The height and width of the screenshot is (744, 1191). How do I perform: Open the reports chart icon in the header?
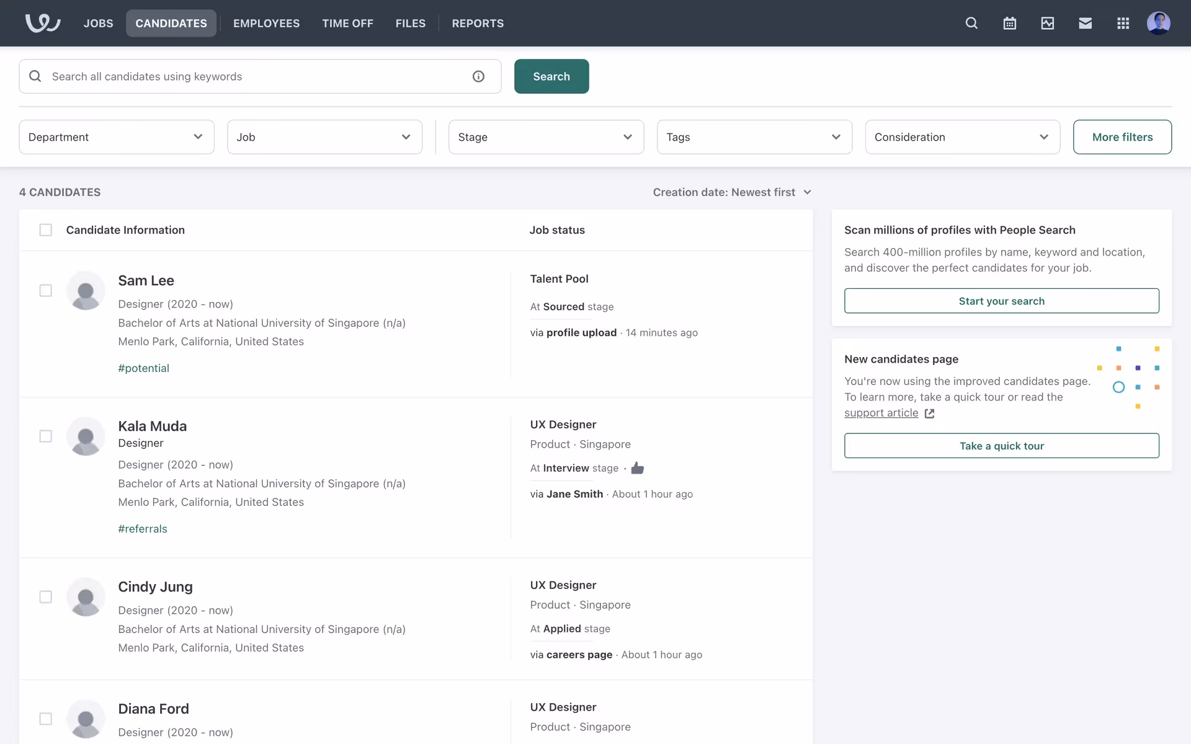pyautogui.click(x=1047, y=23)
